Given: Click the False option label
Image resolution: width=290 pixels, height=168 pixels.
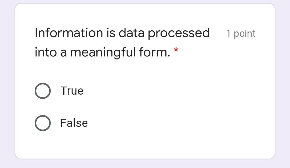Looking at the screenshot, I should 74,123.
